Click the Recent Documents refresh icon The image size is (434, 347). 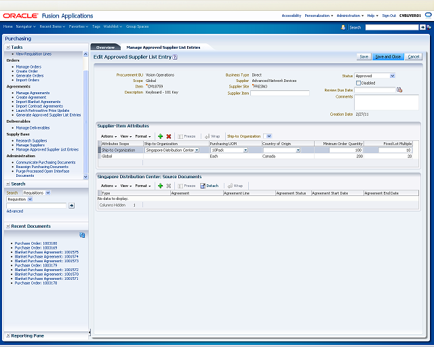(82, 235)
